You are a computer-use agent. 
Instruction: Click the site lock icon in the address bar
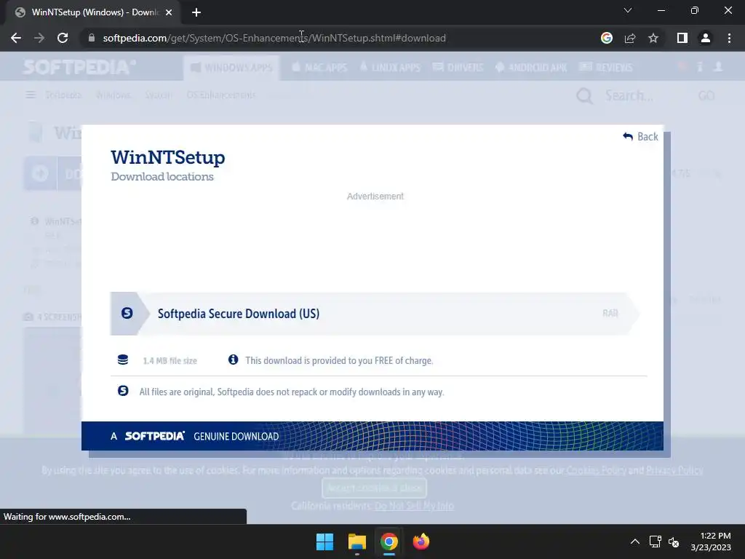coord(91,38)
